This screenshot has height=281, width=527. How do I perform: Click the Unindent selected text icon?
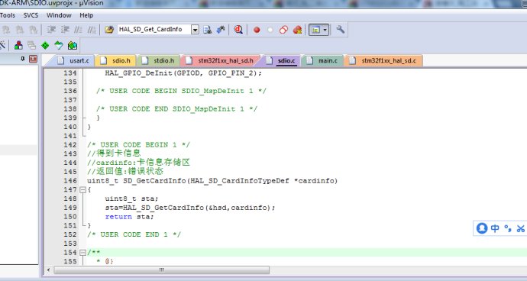pyautogui.click(x=65, y=30)
